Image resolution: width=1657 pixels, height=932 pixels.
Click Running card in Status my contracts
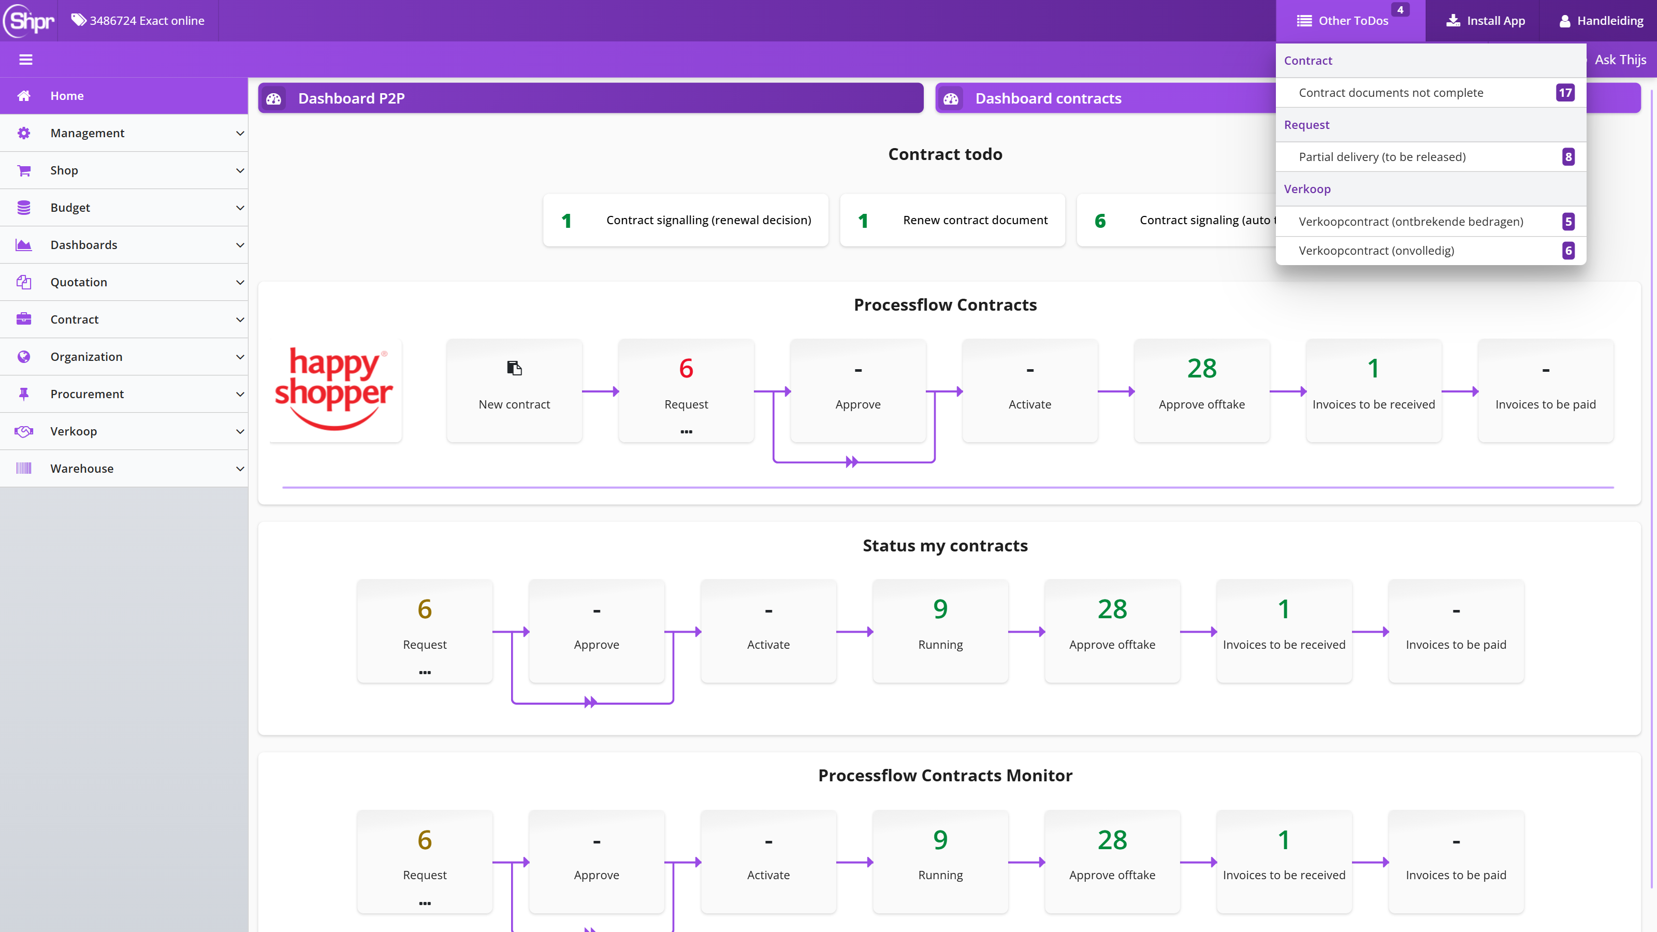[940, 631]
